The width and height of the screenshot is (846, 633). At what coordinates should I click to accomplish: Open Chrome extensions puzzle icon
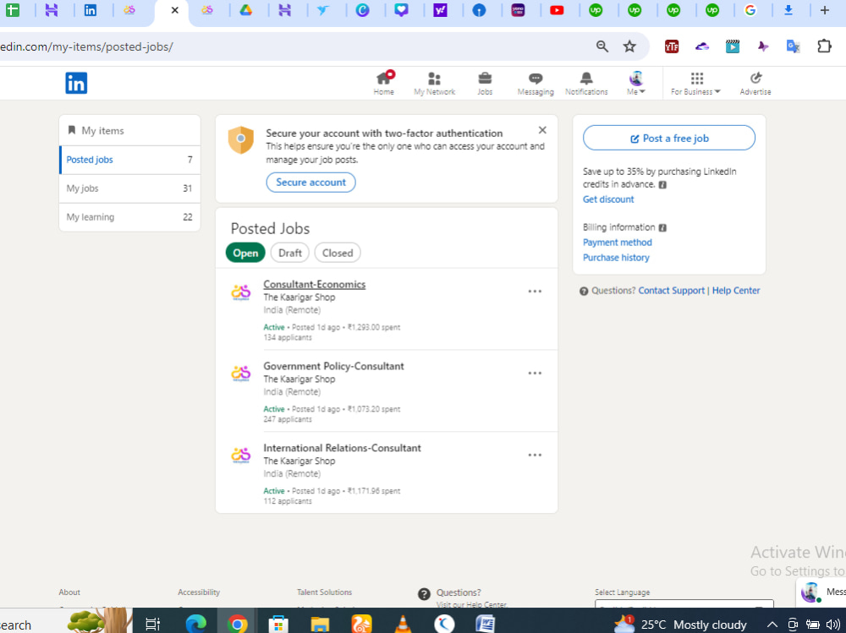point(824,46)
